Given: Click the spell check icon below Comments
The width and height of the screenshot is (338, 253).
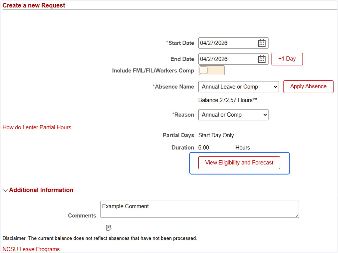Looking at the screenshot, I should (109, 228).
